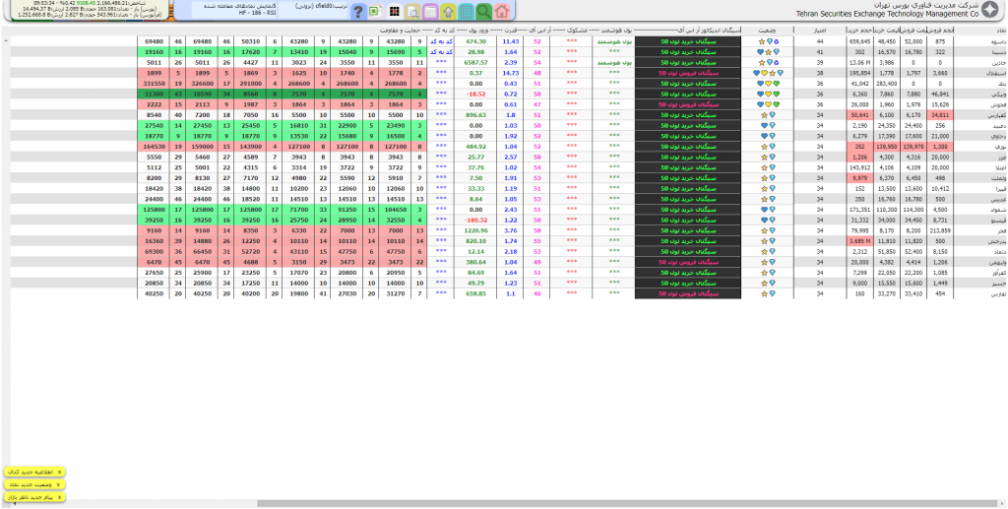Close the 'وضعیت جدید نماد' notification
This screenshot has height=509, width=1008.
pyautogui.click(x=59, y=485)
